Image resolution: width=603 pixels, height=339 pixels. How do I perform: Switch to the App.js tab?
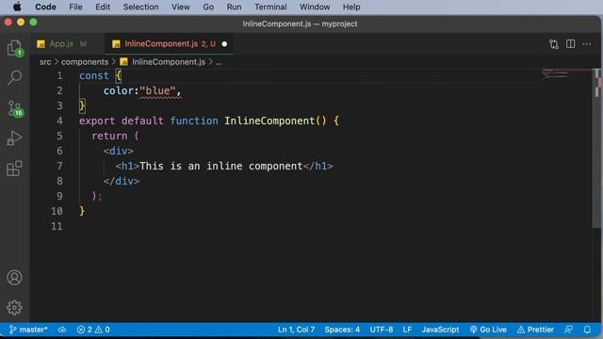[x=67, y=44]
